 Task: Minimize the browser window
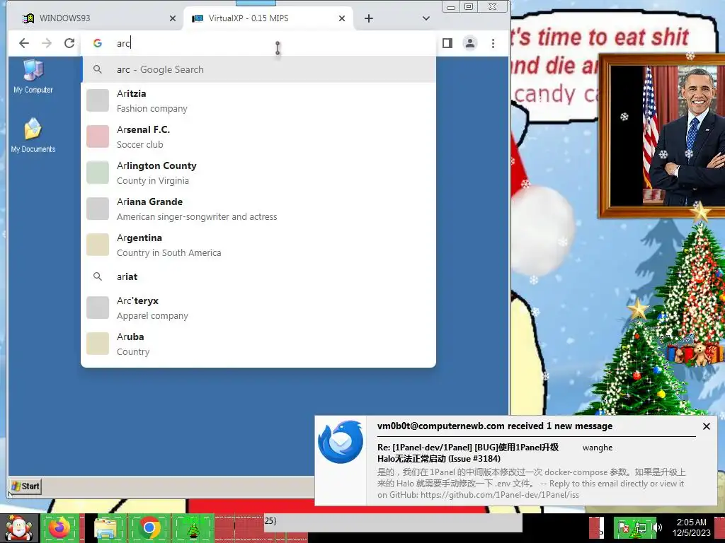tap(452, 6)
